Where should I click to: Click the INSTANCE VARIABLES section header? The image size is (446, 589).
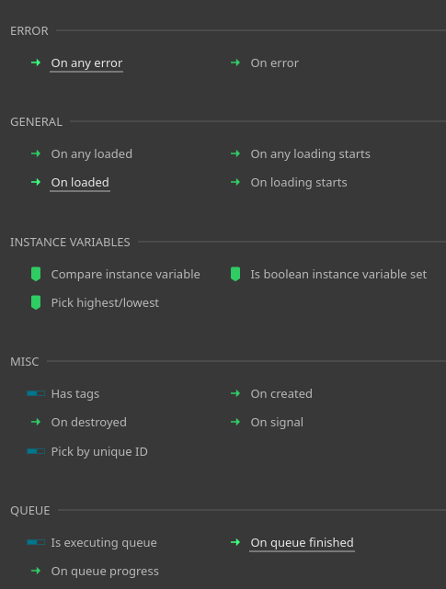pos(70,243)
